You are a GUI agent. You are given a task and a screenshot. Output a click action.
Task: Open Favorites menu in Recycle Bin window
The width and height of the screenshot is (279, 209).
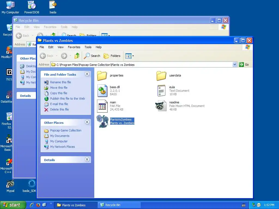[x=50, y=27]
